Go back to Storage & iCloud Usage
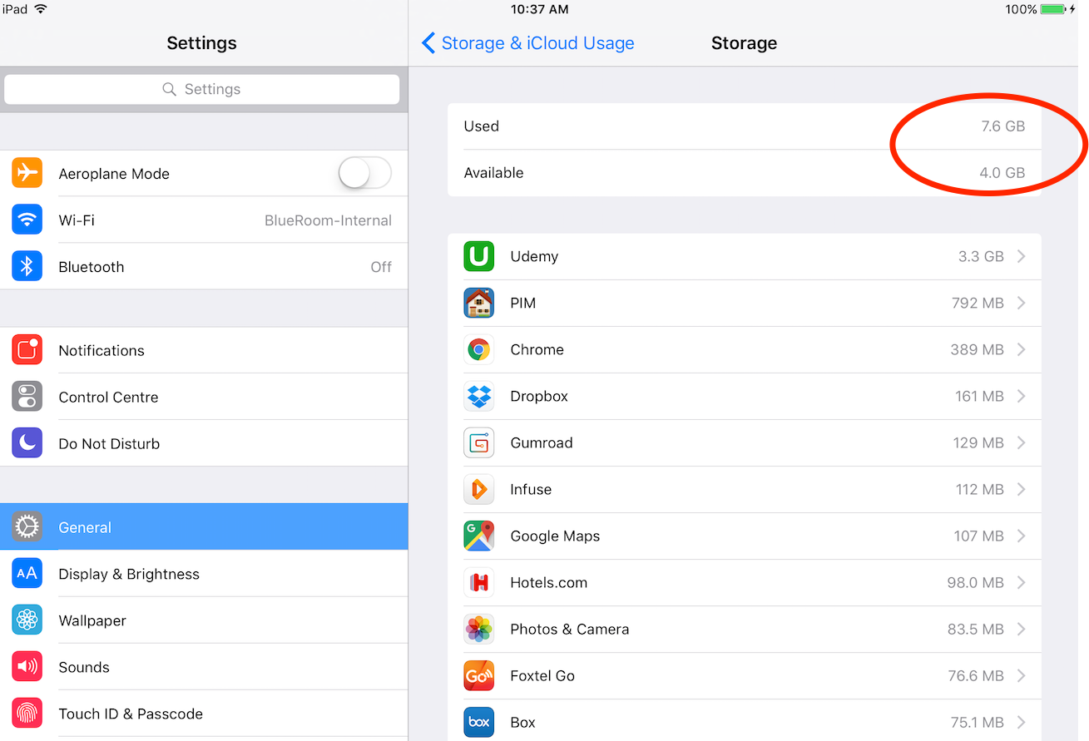1089x741 pixels. click(528, 43)
